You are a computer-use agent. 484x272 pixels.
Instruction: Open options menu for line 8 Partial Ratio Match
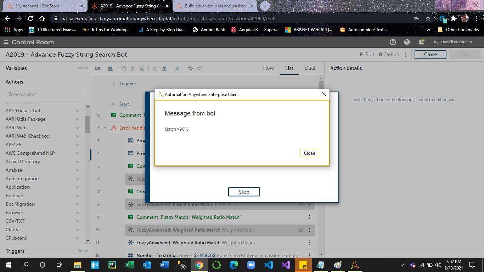pos(309,204)
